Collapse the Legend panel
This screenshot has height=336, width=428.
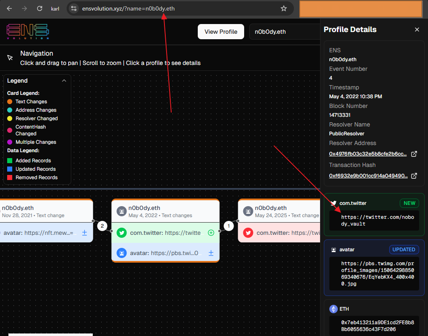point(64,81)
